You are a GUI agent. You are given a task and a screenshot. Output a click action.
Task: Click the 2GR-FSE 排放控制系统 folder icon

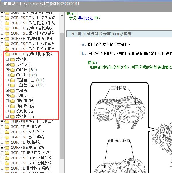tap(7, 158)
